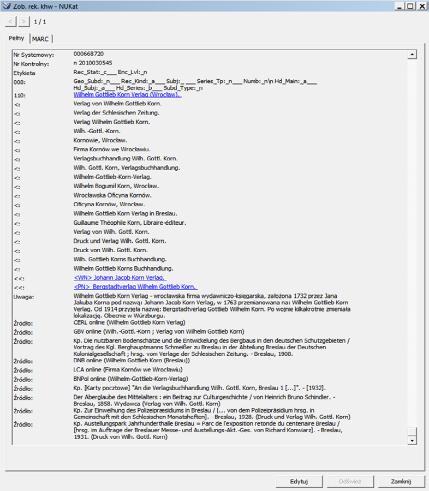Go to next record arrow button
The height and width of the screenshot is (491, 429).
[x=24, y=22]
